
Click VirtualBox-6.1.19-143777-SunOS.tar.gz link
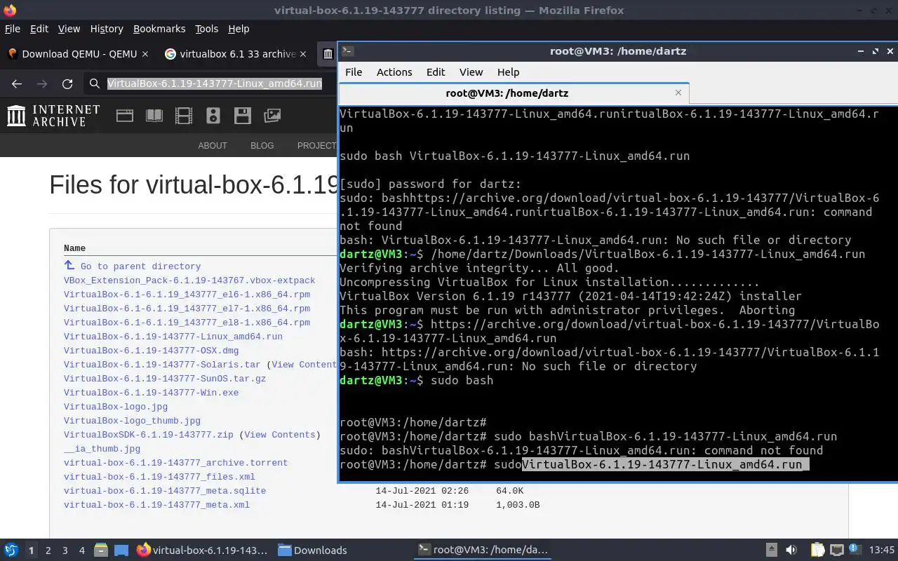click(165, 379)
